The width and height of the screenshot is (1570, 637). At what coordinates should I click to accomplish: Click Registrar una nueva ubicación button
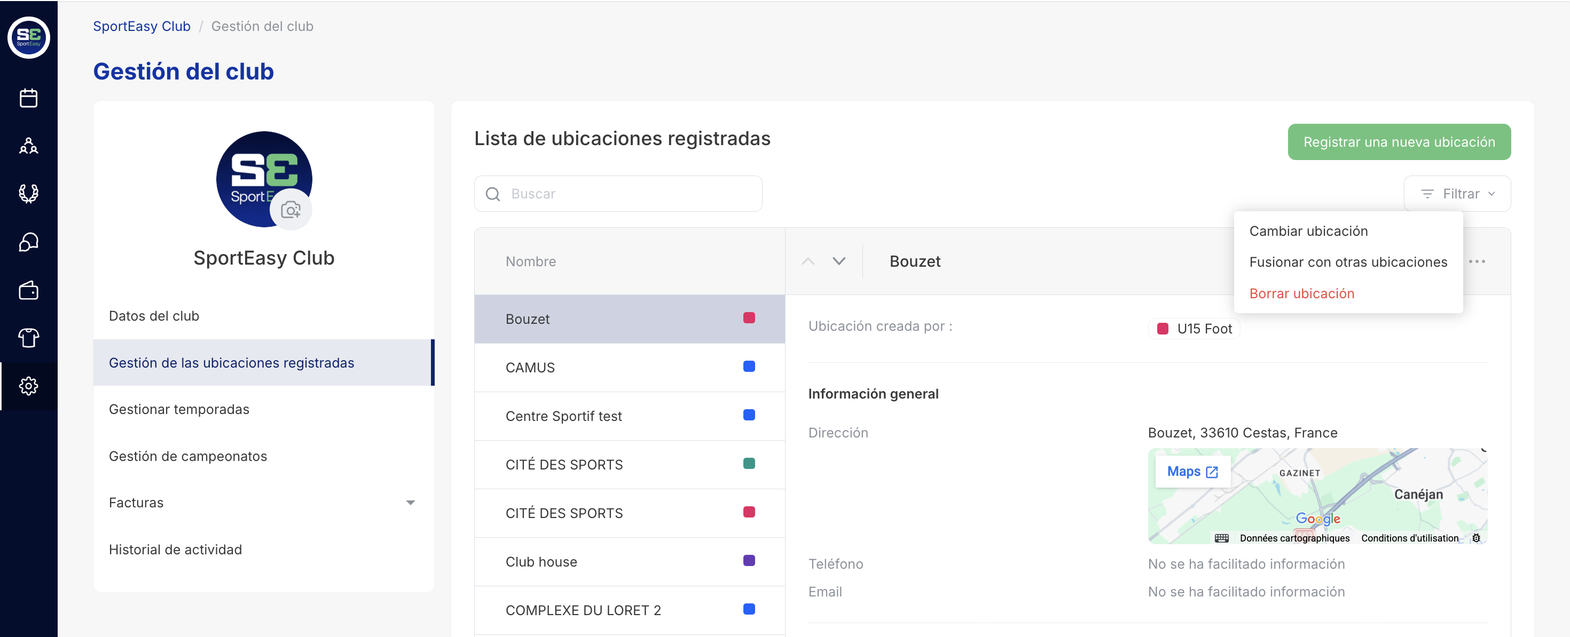pyautogui.click(x=1399, y=142)
